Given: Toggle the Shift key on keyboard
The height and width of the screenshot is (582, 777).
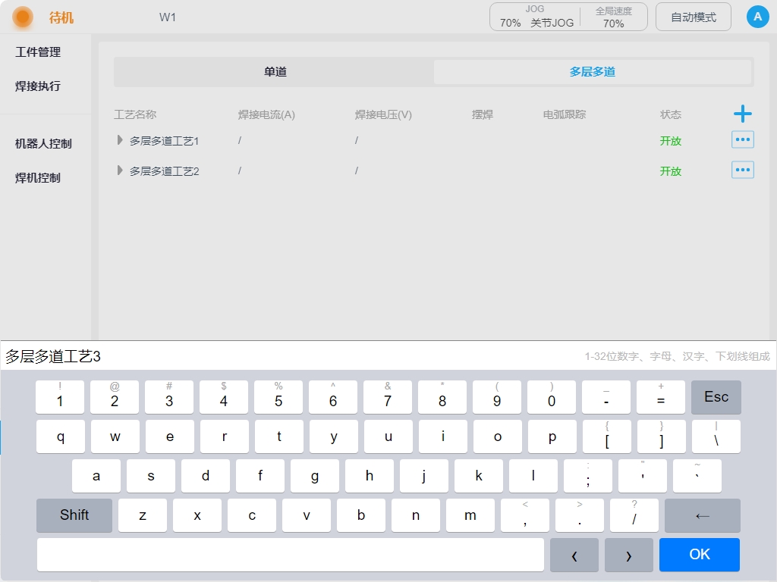Looking at the screenshot, I should (74, 515).
